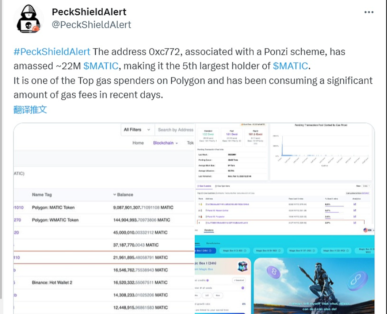This screenshot has height=314, width=387.
Task: Click the % Used progress bar for rank 1
Action: tap(334, 206)
